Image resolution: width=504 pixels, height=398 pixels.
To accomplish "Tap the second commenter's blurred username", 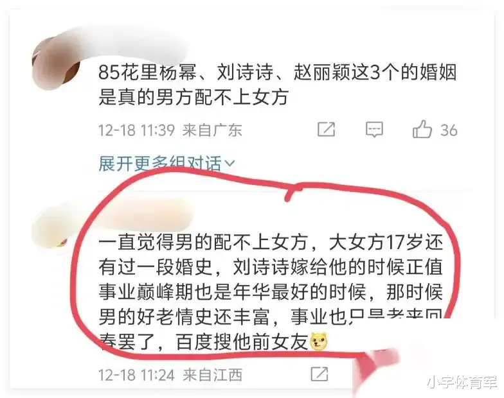I will (145, 213).
